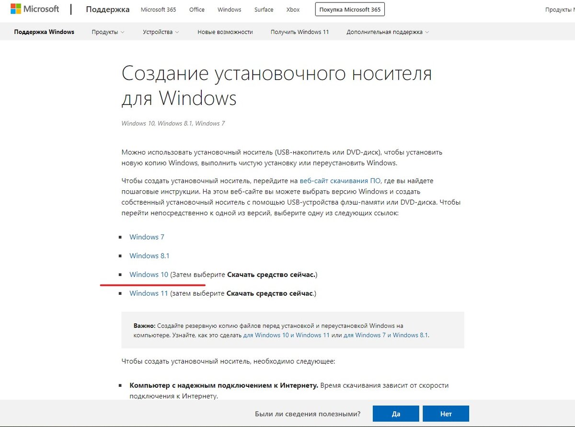Open the Xbox navigation link
This screenshot has height=427, width=575.
(x=293, y=10)
